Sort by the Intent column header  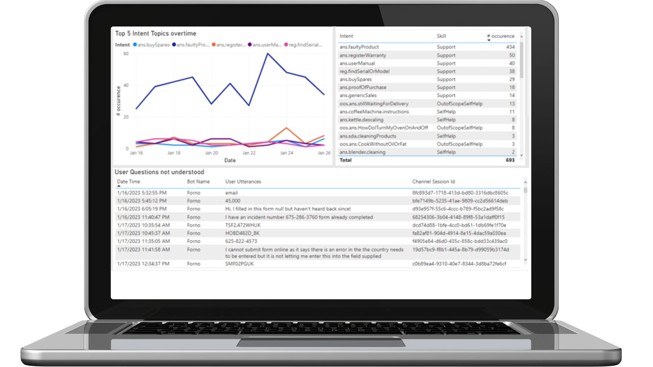346,36
